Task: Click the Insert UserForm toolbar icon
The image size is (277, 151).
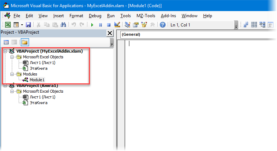Action: point(16,25)
